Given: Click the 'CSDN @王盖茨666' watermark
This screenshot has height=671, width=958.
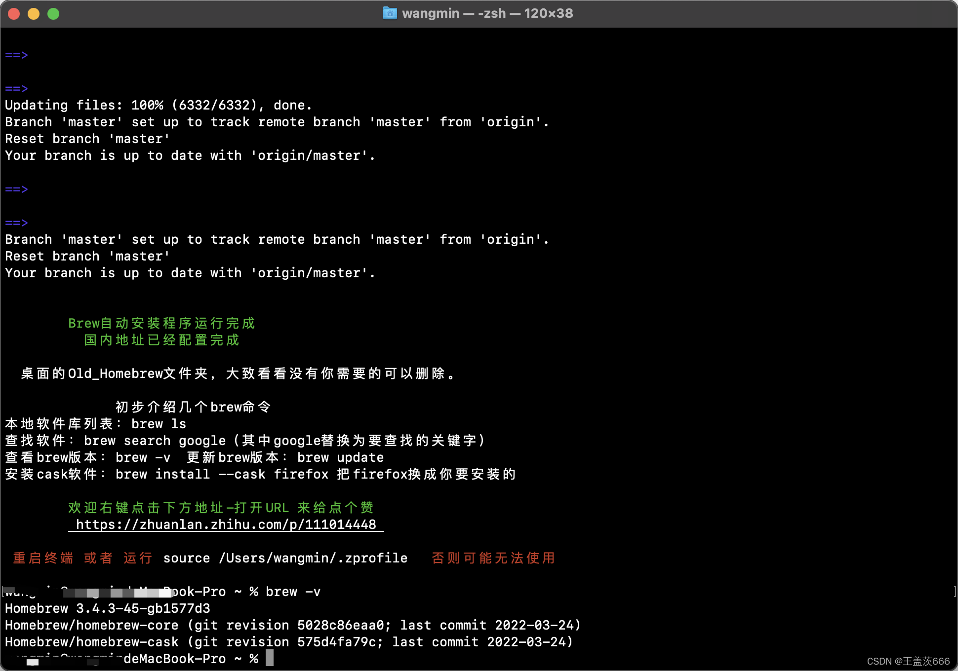Looking at the screenshot, I should (x=908, y=661).
